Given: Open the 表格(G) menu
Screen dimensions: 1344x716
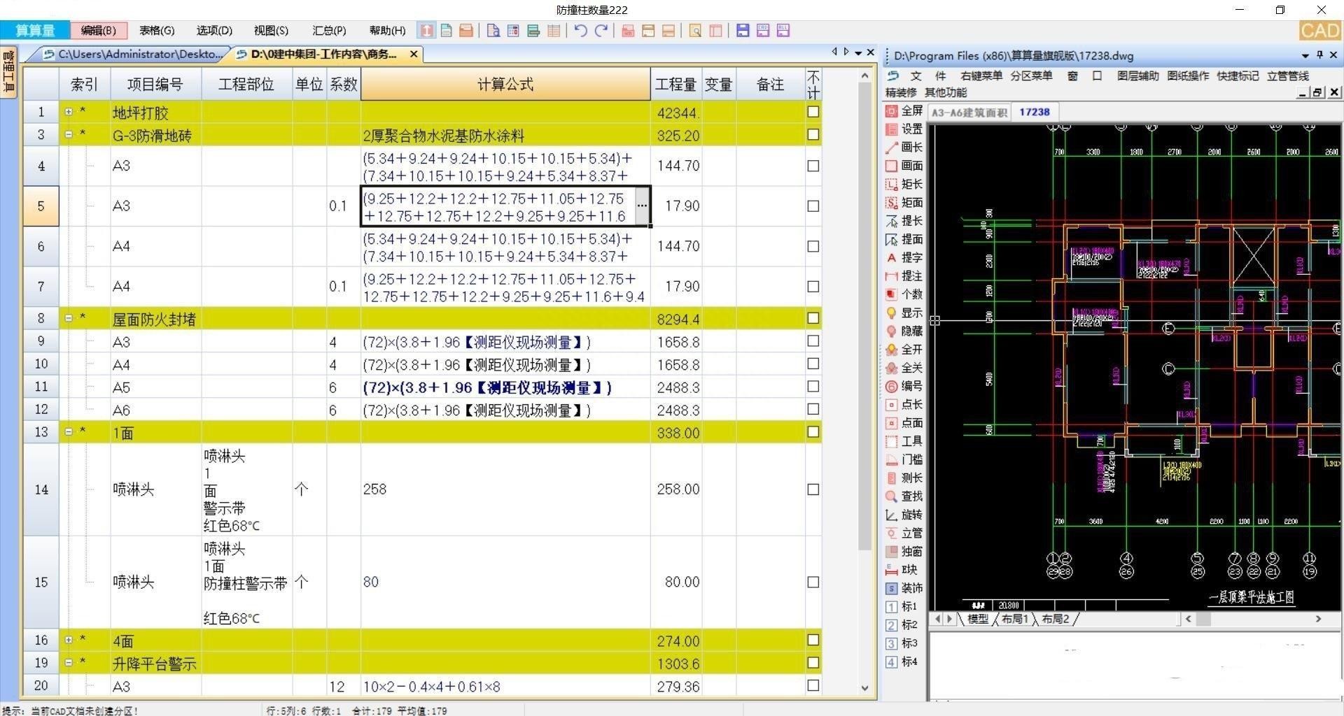Looking at the screenshot, I should [x=157, y=31].
